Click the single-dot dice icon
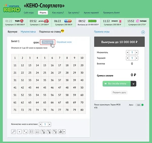This screenshot has width=152, height=143. (20, 132)
